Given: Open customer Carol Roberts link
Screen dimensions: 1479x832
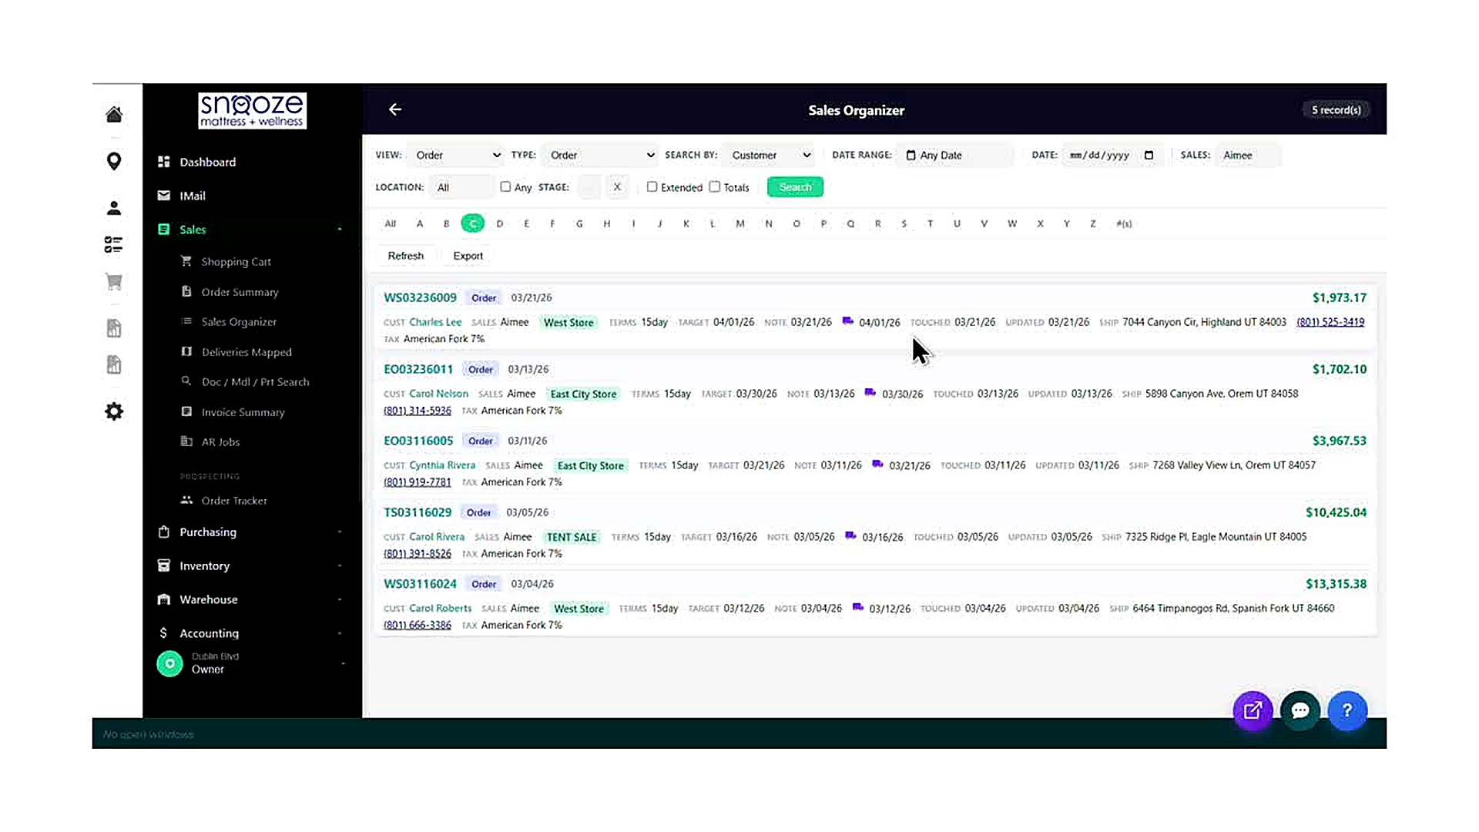Looking at the screenshot, I should point(440,609).
